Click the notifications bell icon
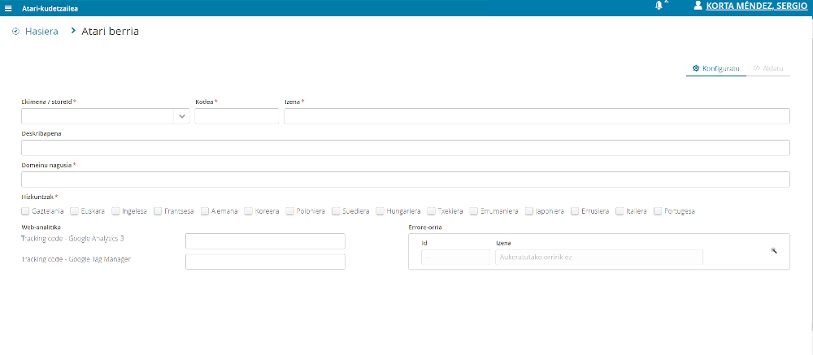 pyautogui.click(x=659, y=6)
